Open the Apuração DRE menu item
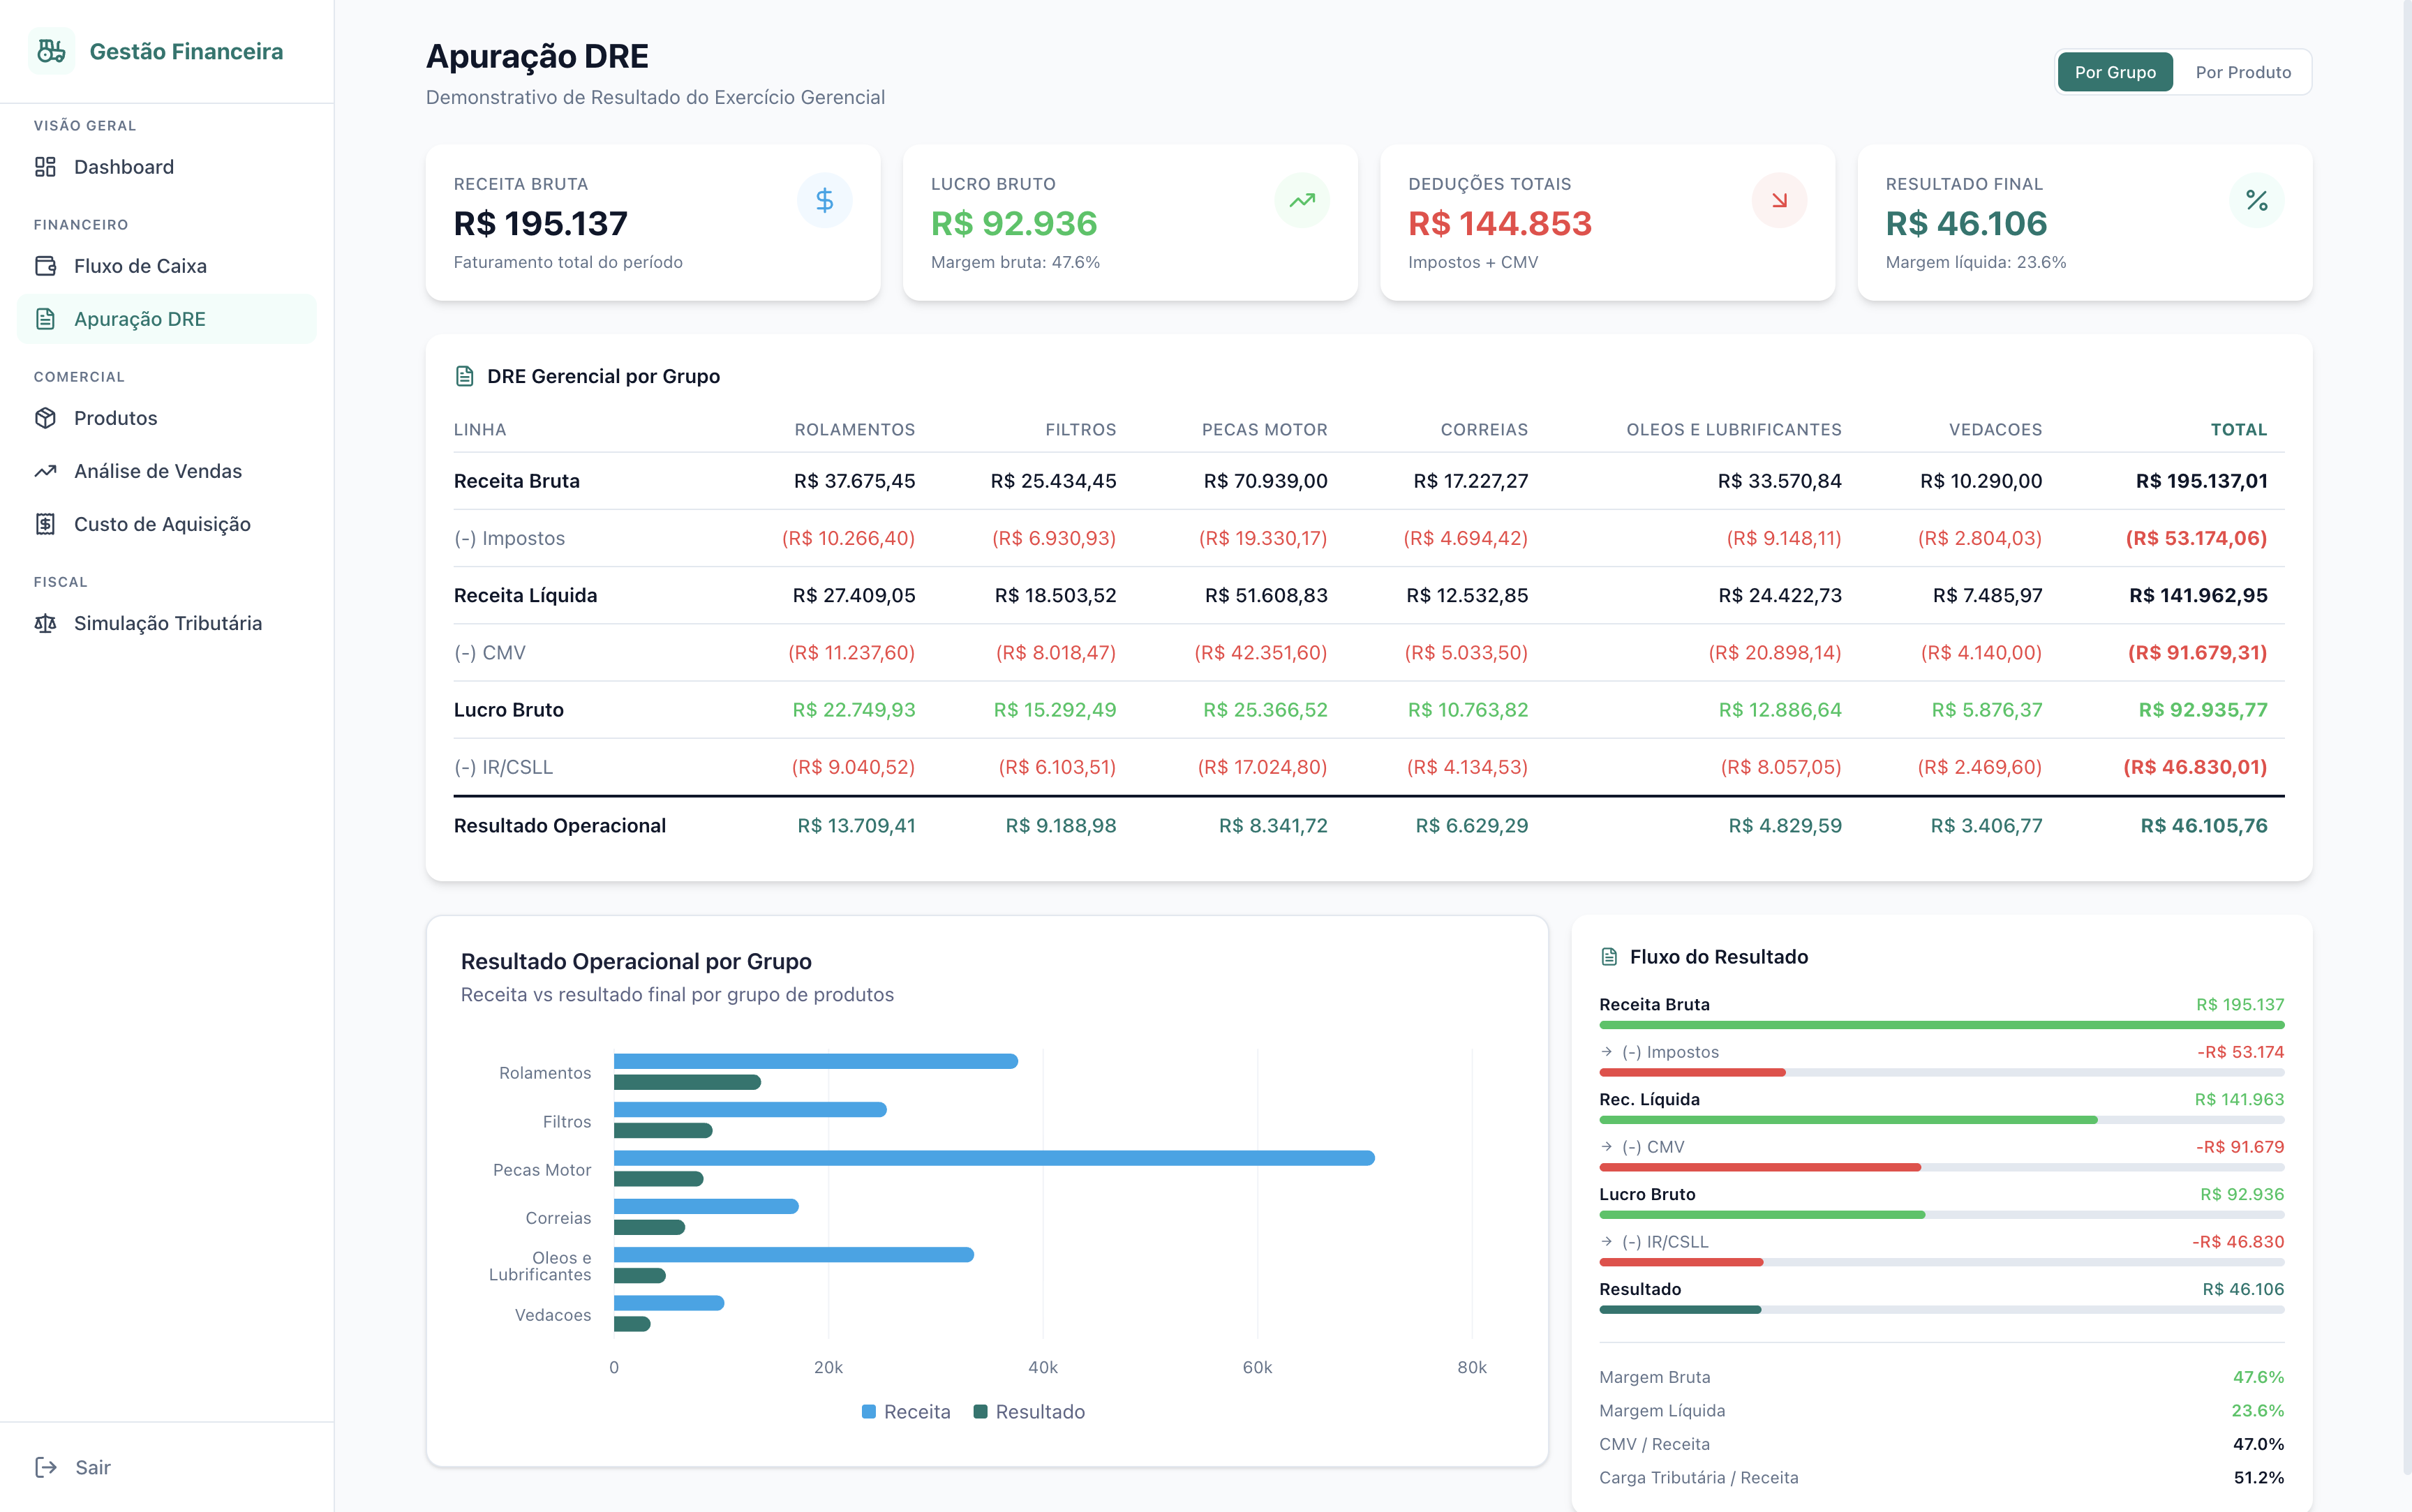 point(140,319)
